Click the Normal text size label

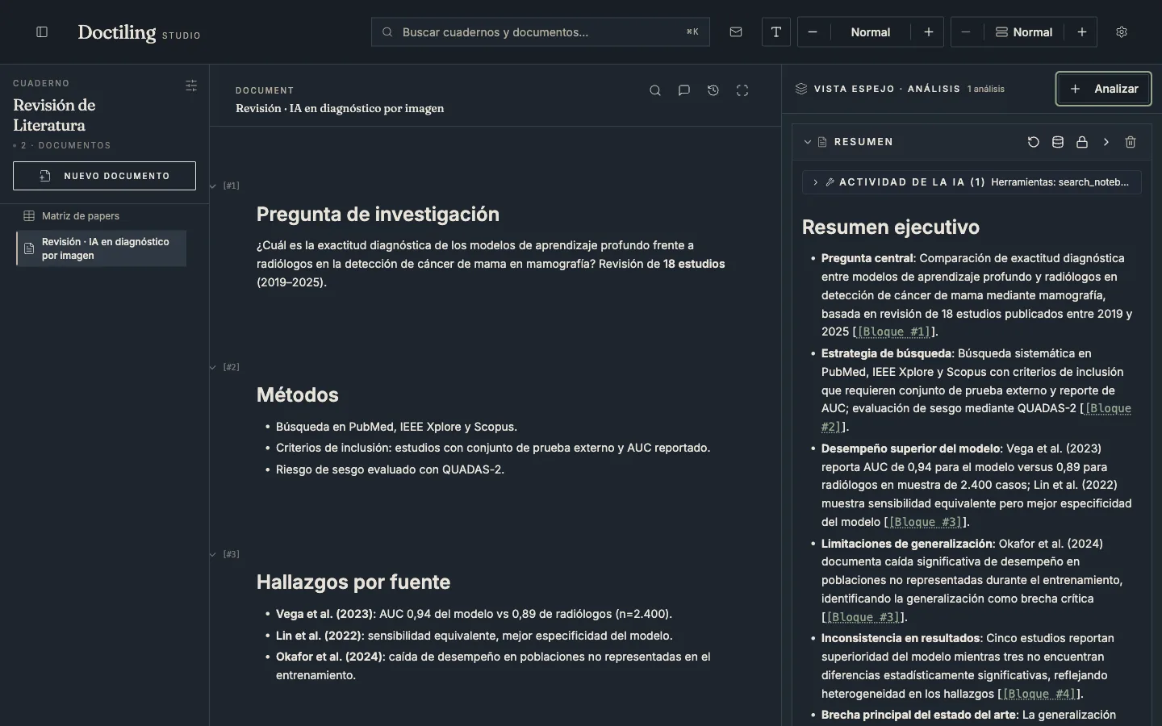(871, 32)
